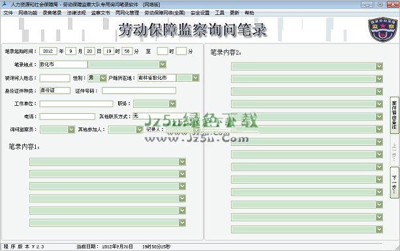Click the 上一步 previous step button
The width and height of the screenshot is (400, 251).
point(394,150)
